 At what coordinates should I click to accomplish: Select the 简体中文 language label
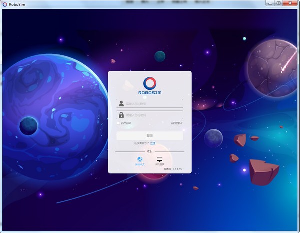140,164
